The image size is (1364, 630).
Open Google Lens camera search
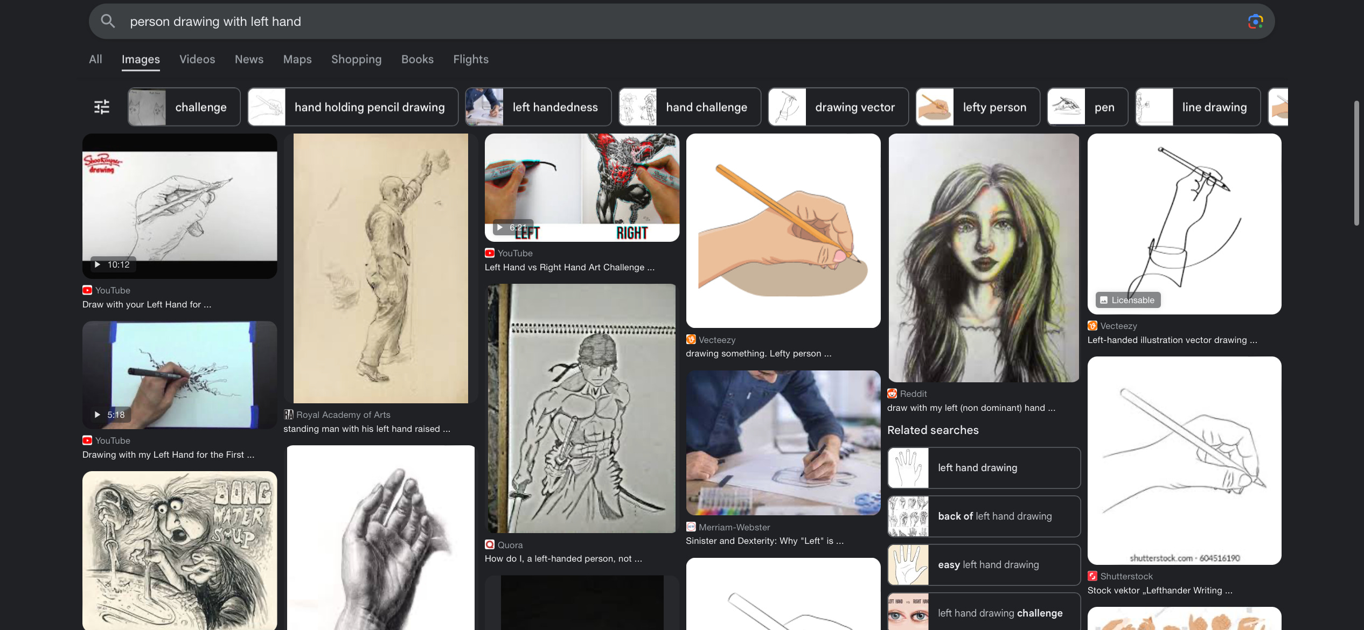pos(1255,22)
